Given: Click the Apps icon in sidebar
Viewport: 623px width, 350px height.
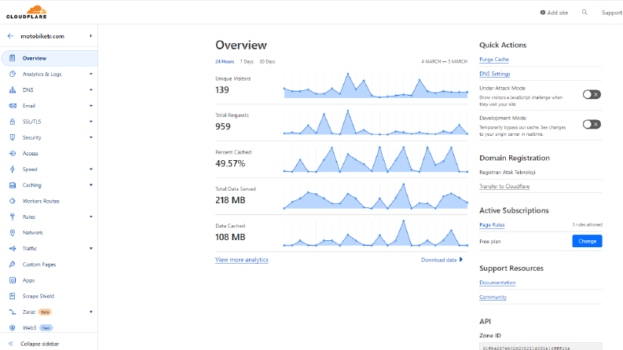Looking at the screenshot, I should tap(13, 280).
